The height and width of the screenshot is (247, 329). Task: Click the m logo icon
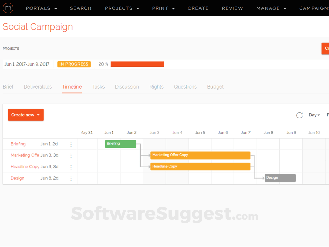pos(8,8)
